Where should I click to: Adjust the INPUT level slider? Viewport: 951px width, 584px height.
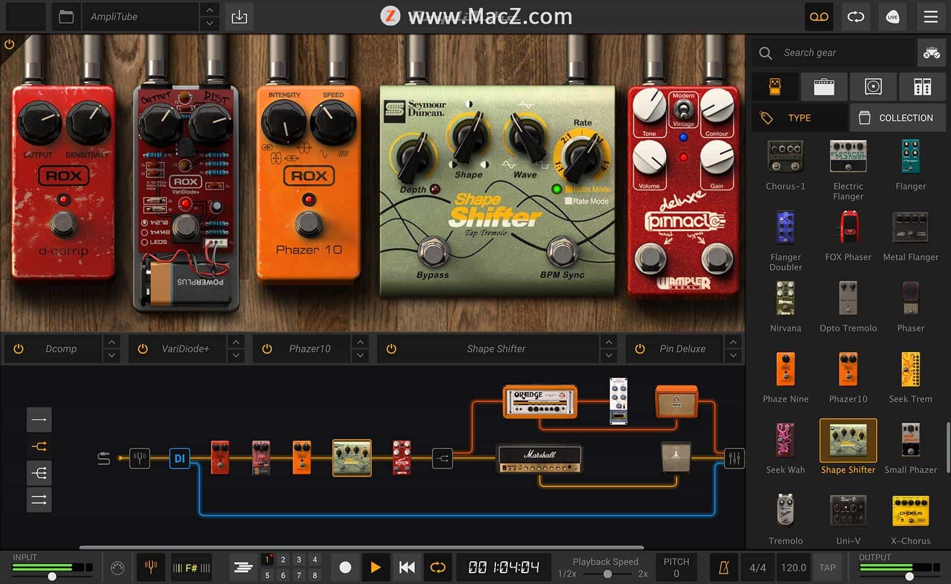52,576
